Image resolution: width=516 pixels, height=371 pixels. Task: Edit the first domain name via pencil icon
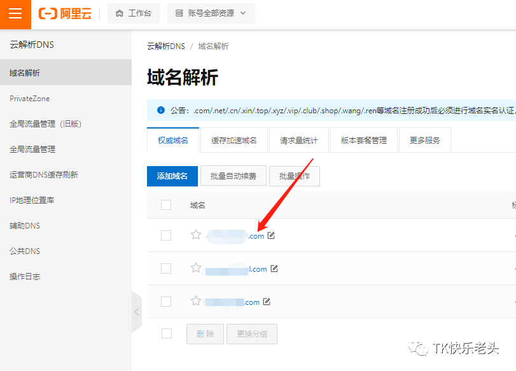(271, 235)
